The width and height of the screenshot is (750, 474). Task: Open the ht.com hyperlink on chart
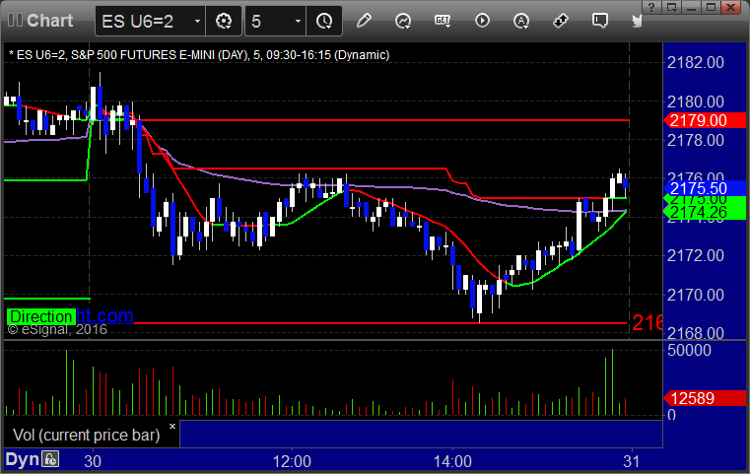pos(104,315)
